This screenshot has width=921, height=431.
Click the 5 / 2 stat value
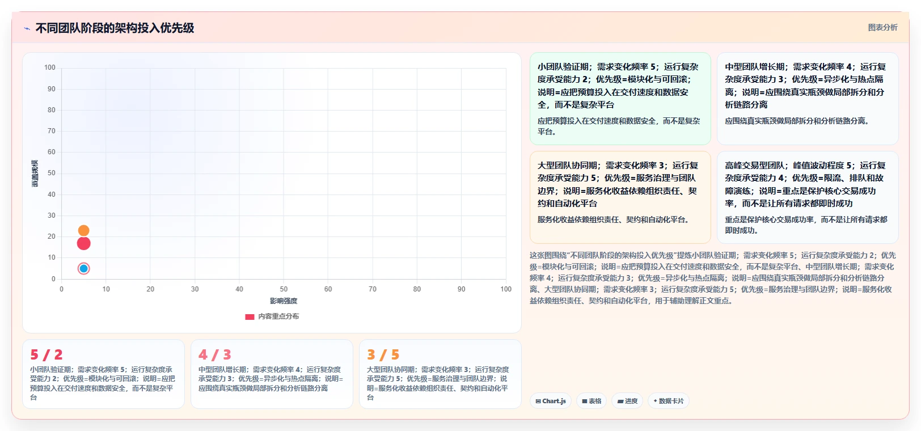click(x=47, y=355)
